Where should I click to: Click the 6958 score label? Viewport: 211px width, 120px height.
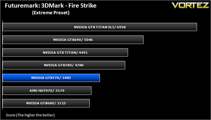[121, 27]
